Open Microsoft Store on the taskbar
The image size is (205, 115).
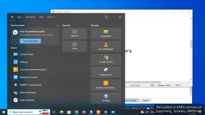point(69,112)
